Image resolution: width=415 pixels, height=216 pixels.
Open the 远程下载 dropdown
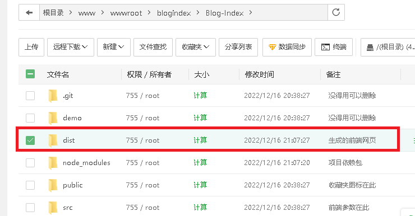71,47
